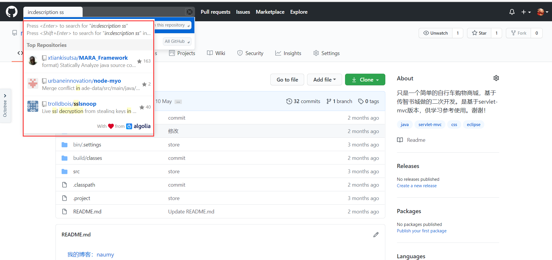Switch to the Insights tab
The image size is (552, 260).
tap(288, 53)
